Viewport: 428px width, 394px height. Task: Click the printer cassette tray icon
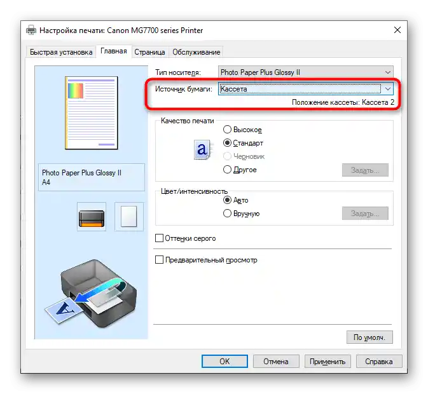(x=92, y=217)
